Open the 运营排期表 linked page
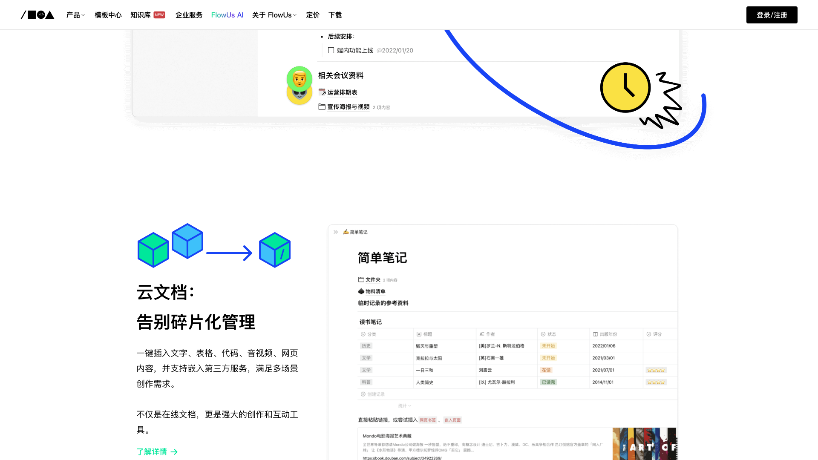Image resolution: width=818 pixels, height=460 pixels. (x=342, y=92)
